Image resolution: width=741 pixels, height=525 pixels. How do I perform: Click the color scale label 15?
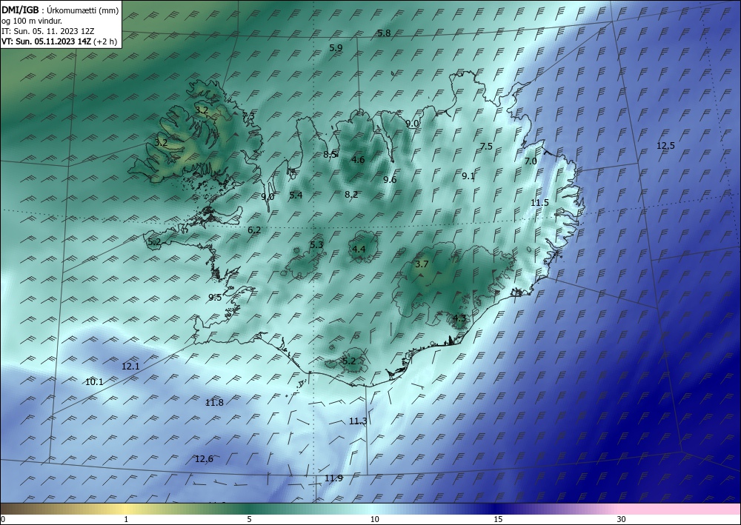tap(498, 519)
